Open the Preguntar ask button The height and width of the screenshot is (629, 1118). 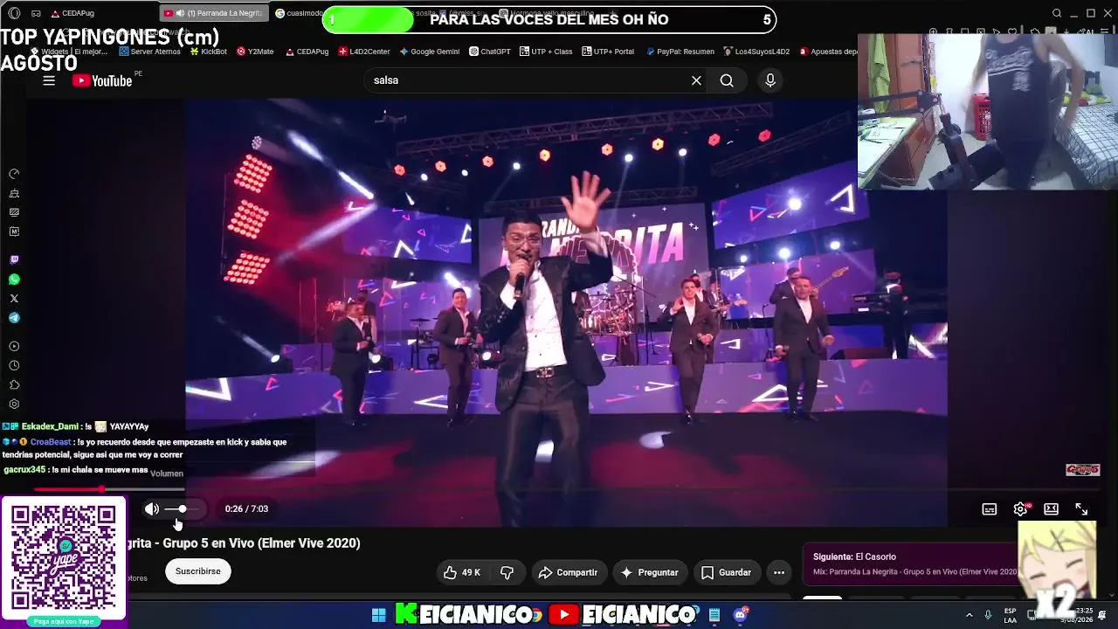click(649, 572)
